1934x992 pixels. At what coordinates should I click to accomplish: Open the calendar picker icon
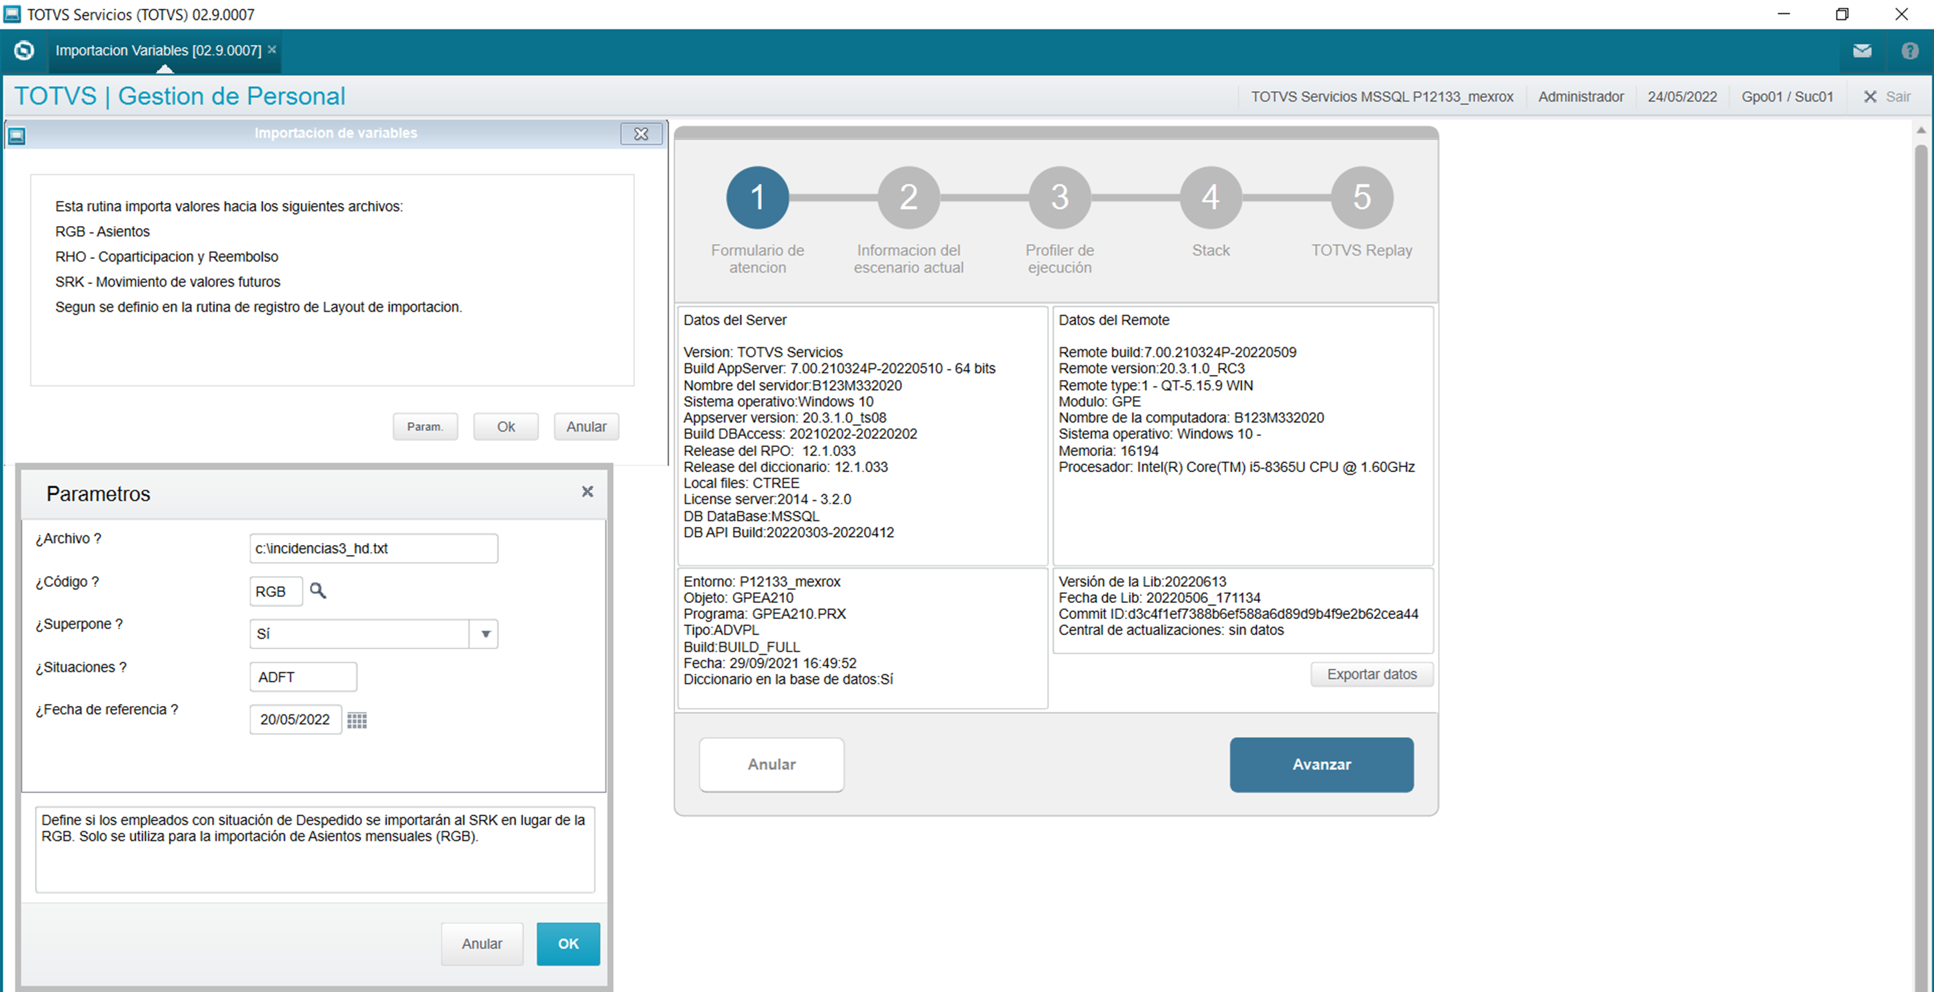pyautogui.click(x=357, y=720)
